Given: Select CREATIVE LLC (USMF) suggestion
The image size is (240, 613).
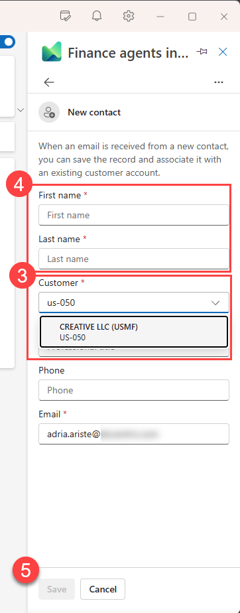Looking at the screenshot, I should click(x=134, y=332).
